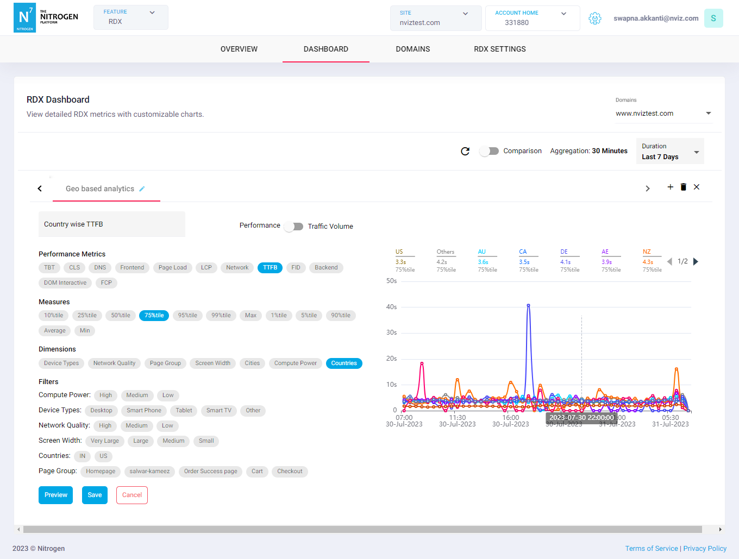The image size is (739, 559).
Task: Add a new chart tab with plus icon
Action: 670,187
